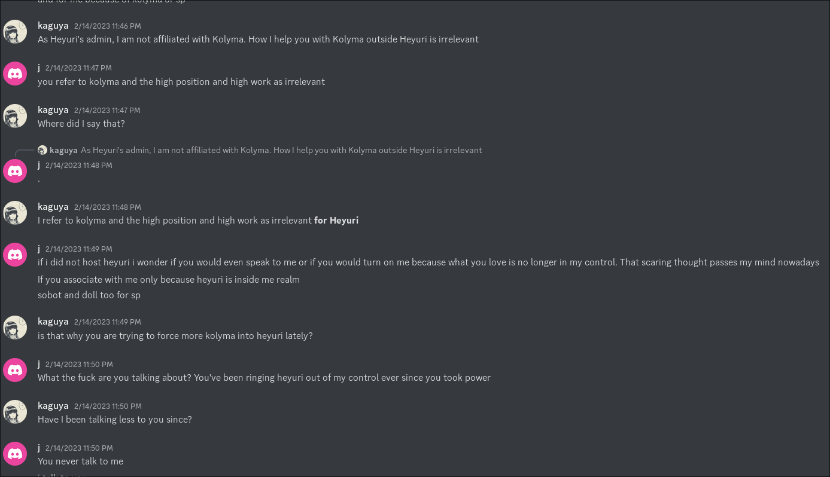Jump to original via reply preview text 'As Heyuri's admin'
Screen dimensions: 830x477
pos(281,150)
